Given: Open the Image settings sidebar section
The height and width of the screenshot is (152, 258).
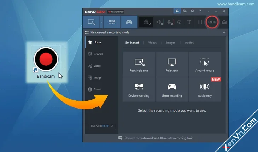Looking at the screenshot, I should pos(101,78).
